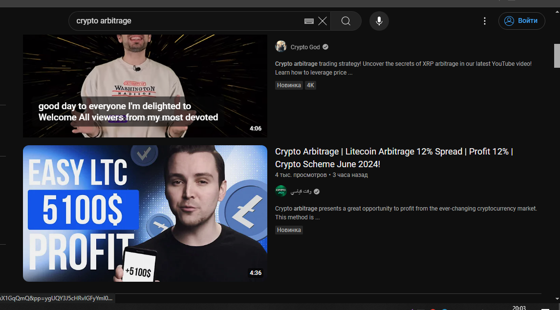Open the Crypto God channel avatar
Image resolution: width=560 pixels, height=310 pixels.
coord(280,46)
